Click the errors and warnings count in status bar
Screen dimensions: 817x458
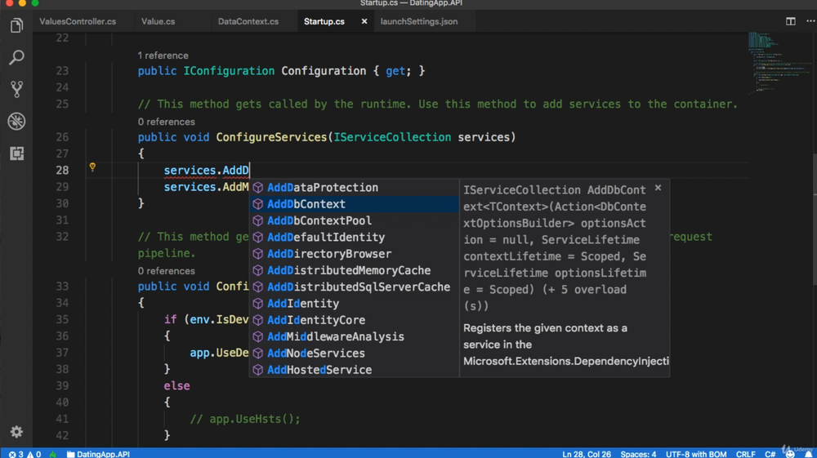tap(25, 453)
